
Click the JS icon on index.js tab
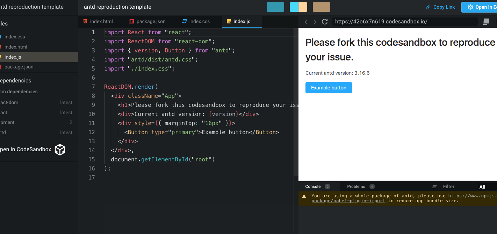click(x=230, y=21)
